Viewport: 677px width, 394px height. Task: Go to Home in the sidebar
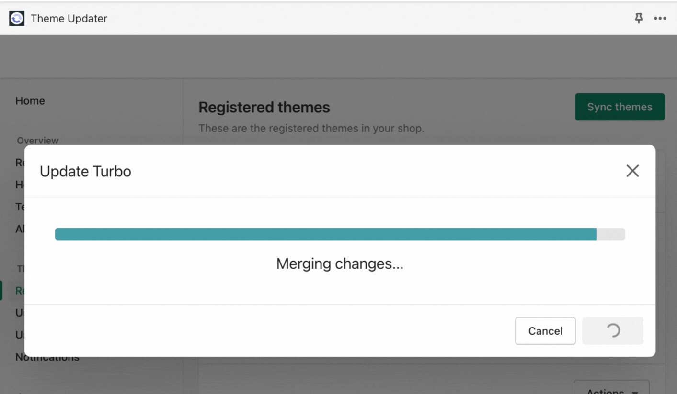pos(30,101)
